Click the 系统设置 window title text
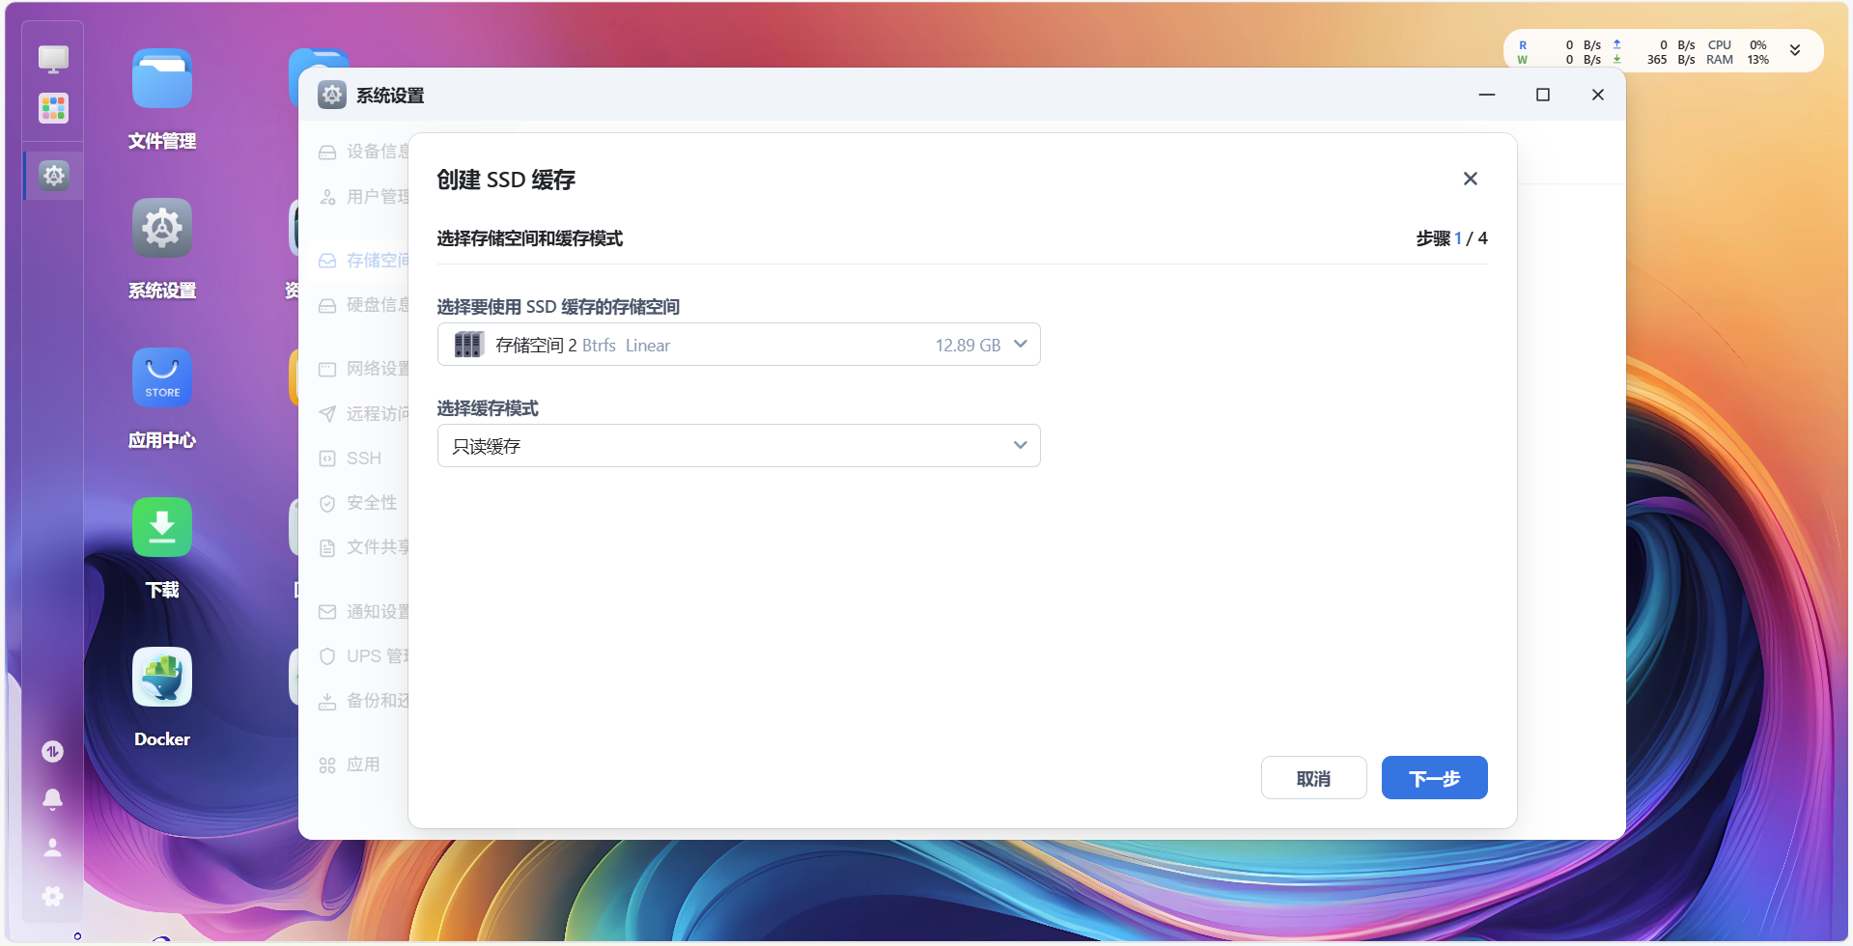Image resolution: width=1853 pixels, height=946 pixels. click(390, 96)
